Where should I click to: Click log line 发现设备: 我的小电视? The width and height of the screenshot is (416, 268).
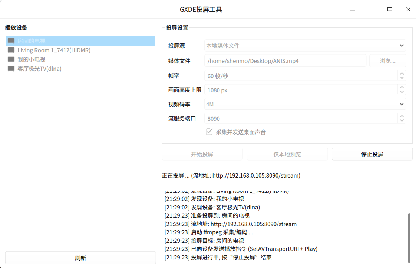(x=204, y=199)
